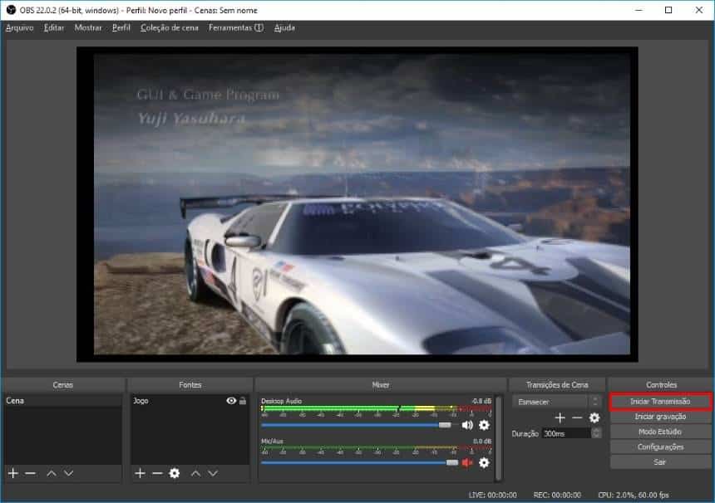This screenshot has height=503, width=715.
Task: Click the Duração spinner arrows
Action: (596, 433)
